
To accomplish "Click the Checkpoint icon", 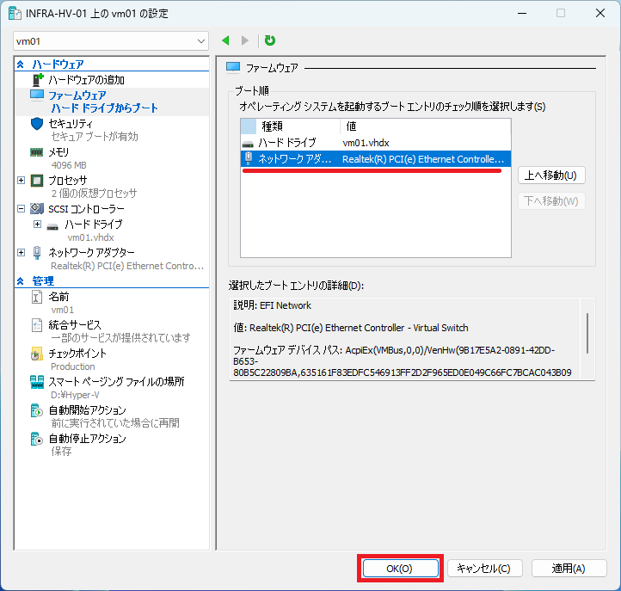I will (x=37, y=354).
